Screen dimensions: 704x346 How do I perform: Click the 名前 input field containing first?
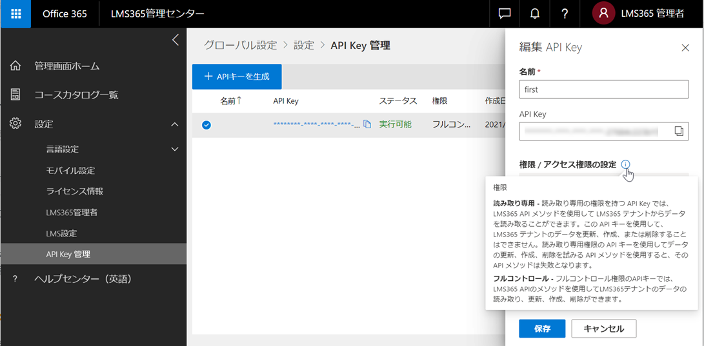(x=604, y=89)
